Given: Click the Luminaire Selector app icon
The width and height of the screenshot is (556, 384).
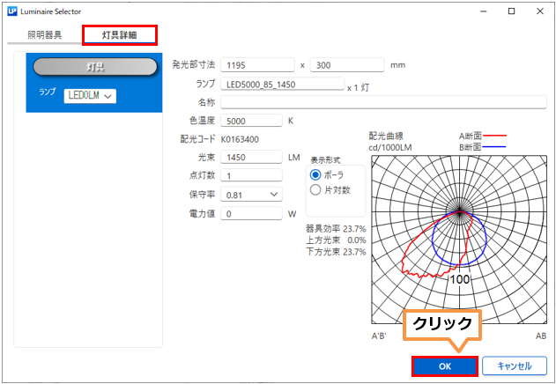Looking at the screenshot, I should pyautogui.click(x=11, y=12).
